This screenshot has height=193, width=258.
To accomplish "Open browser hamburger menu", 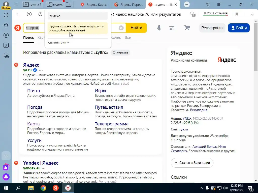I will [219, 5].
